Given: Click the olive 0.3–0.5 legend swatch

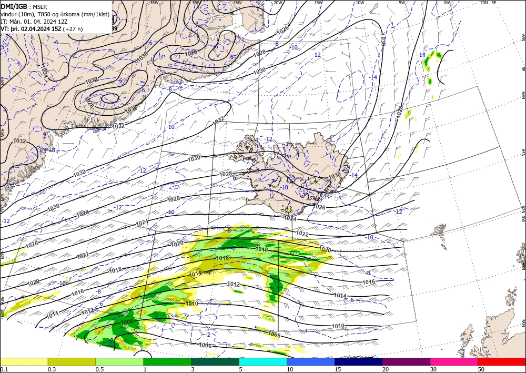Looking at the screenshot, I should (x=72, y=361).
